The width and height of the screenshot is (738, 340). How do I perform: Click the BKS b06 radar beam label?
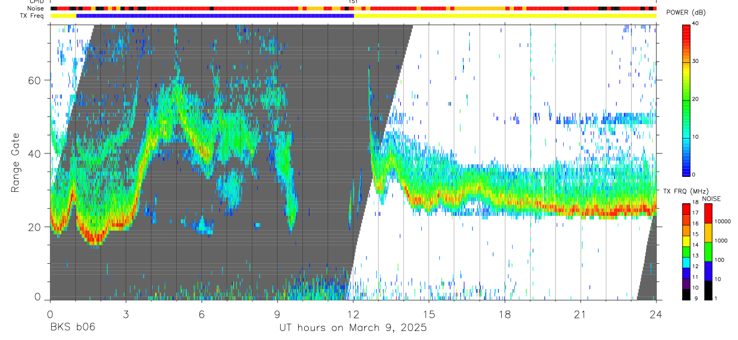(72, 327)
